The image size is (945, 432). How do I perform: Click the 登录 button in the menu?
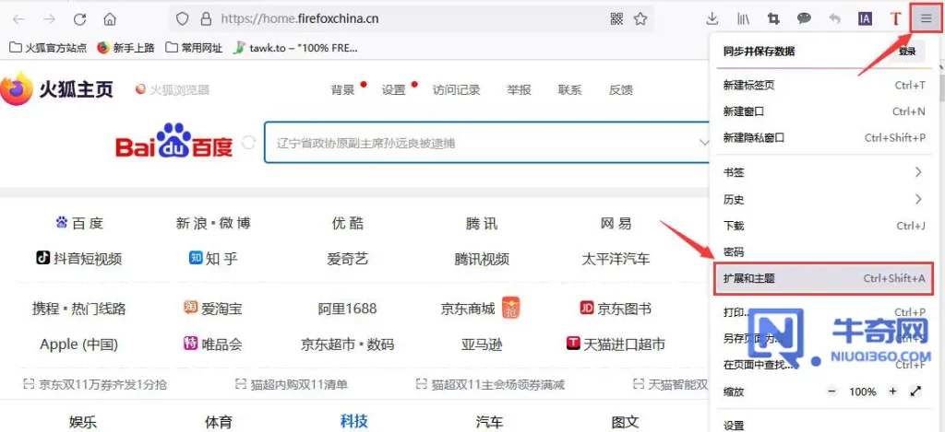click(x=907, y=52)
